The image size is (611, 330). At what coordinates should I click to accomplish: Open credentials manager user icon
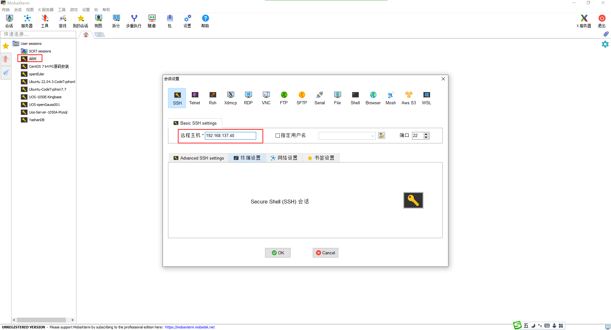tap(382, 135)
